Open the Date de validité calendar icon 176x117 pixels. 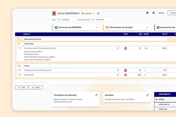93,20
